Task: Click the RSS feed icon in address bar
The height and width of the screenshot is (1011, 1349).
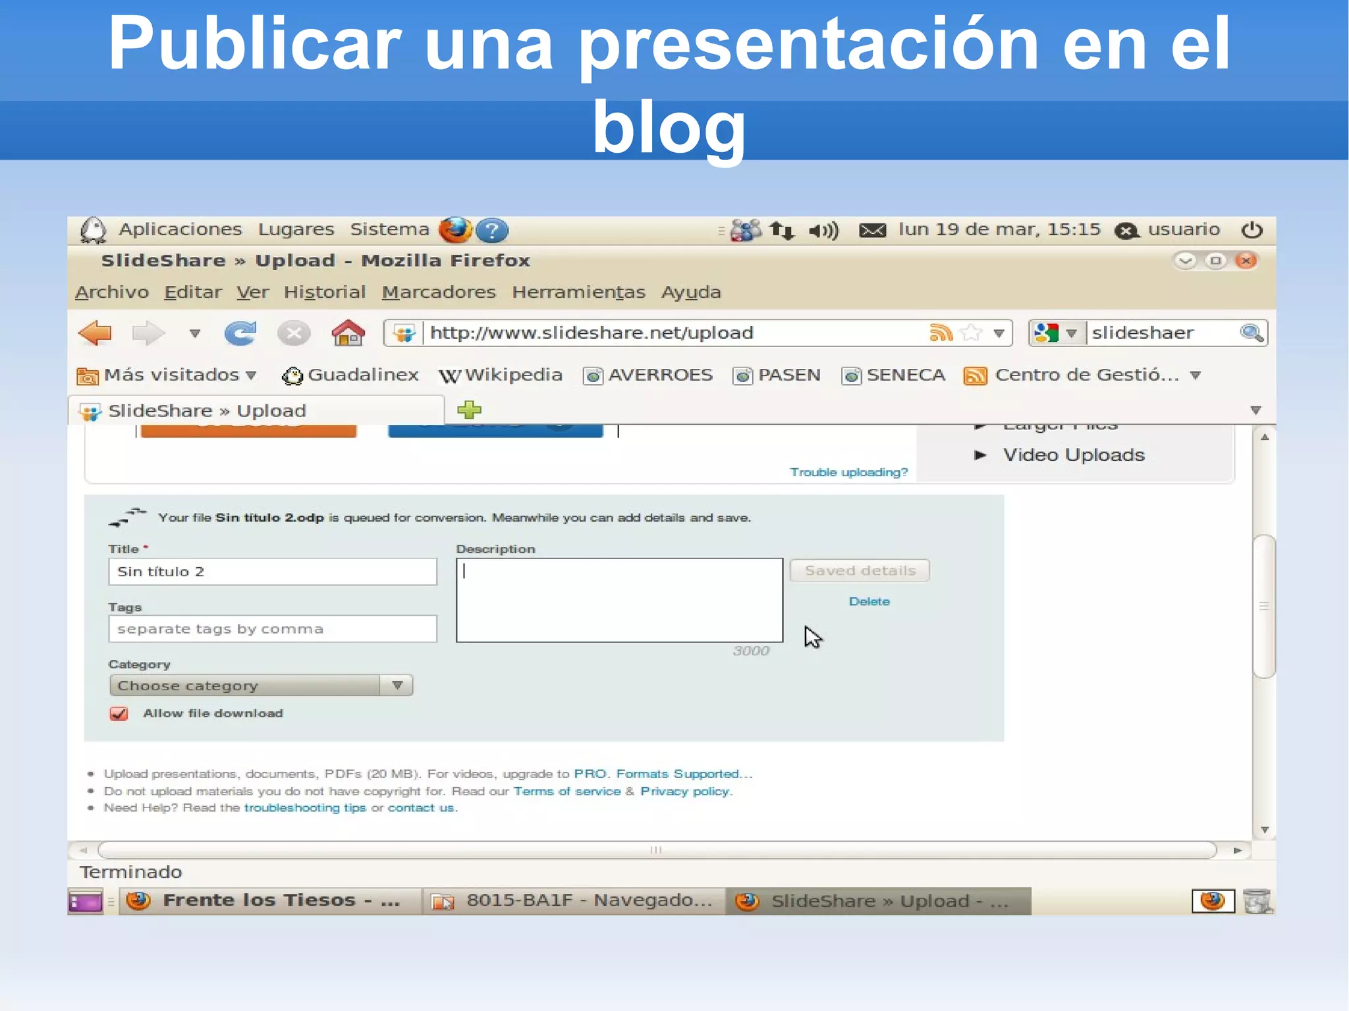Action: tap(941, 333)
